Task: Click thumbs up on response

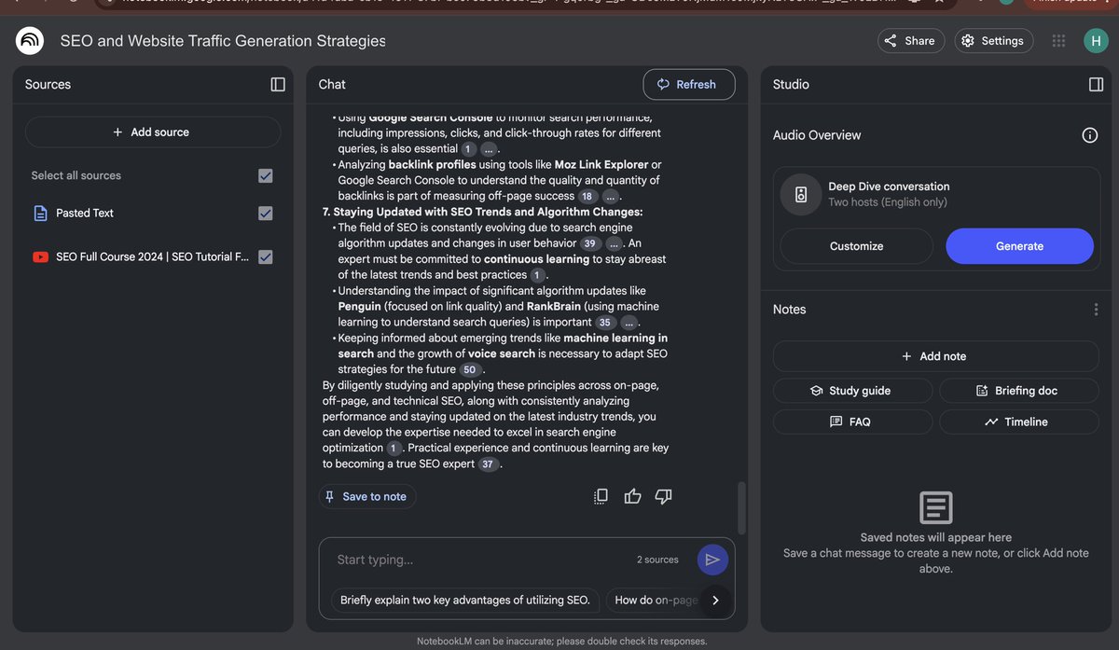Action: point(632,496)
